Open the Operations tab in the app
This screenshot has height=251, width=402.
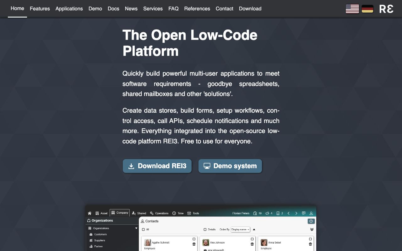tap(159, 213)
